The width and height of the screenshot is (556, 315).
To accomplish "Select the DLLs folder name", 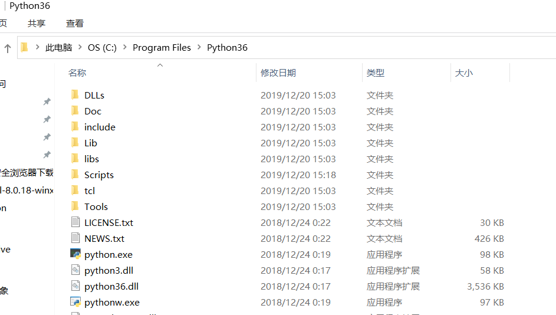I will tap(94, 96).
